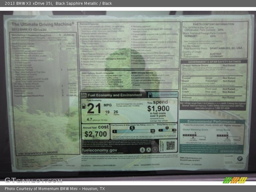Click the heading 'The Ultimate Driving Machine'
Viewport: 256px width, 192px height.
click(x=43, y=24)
